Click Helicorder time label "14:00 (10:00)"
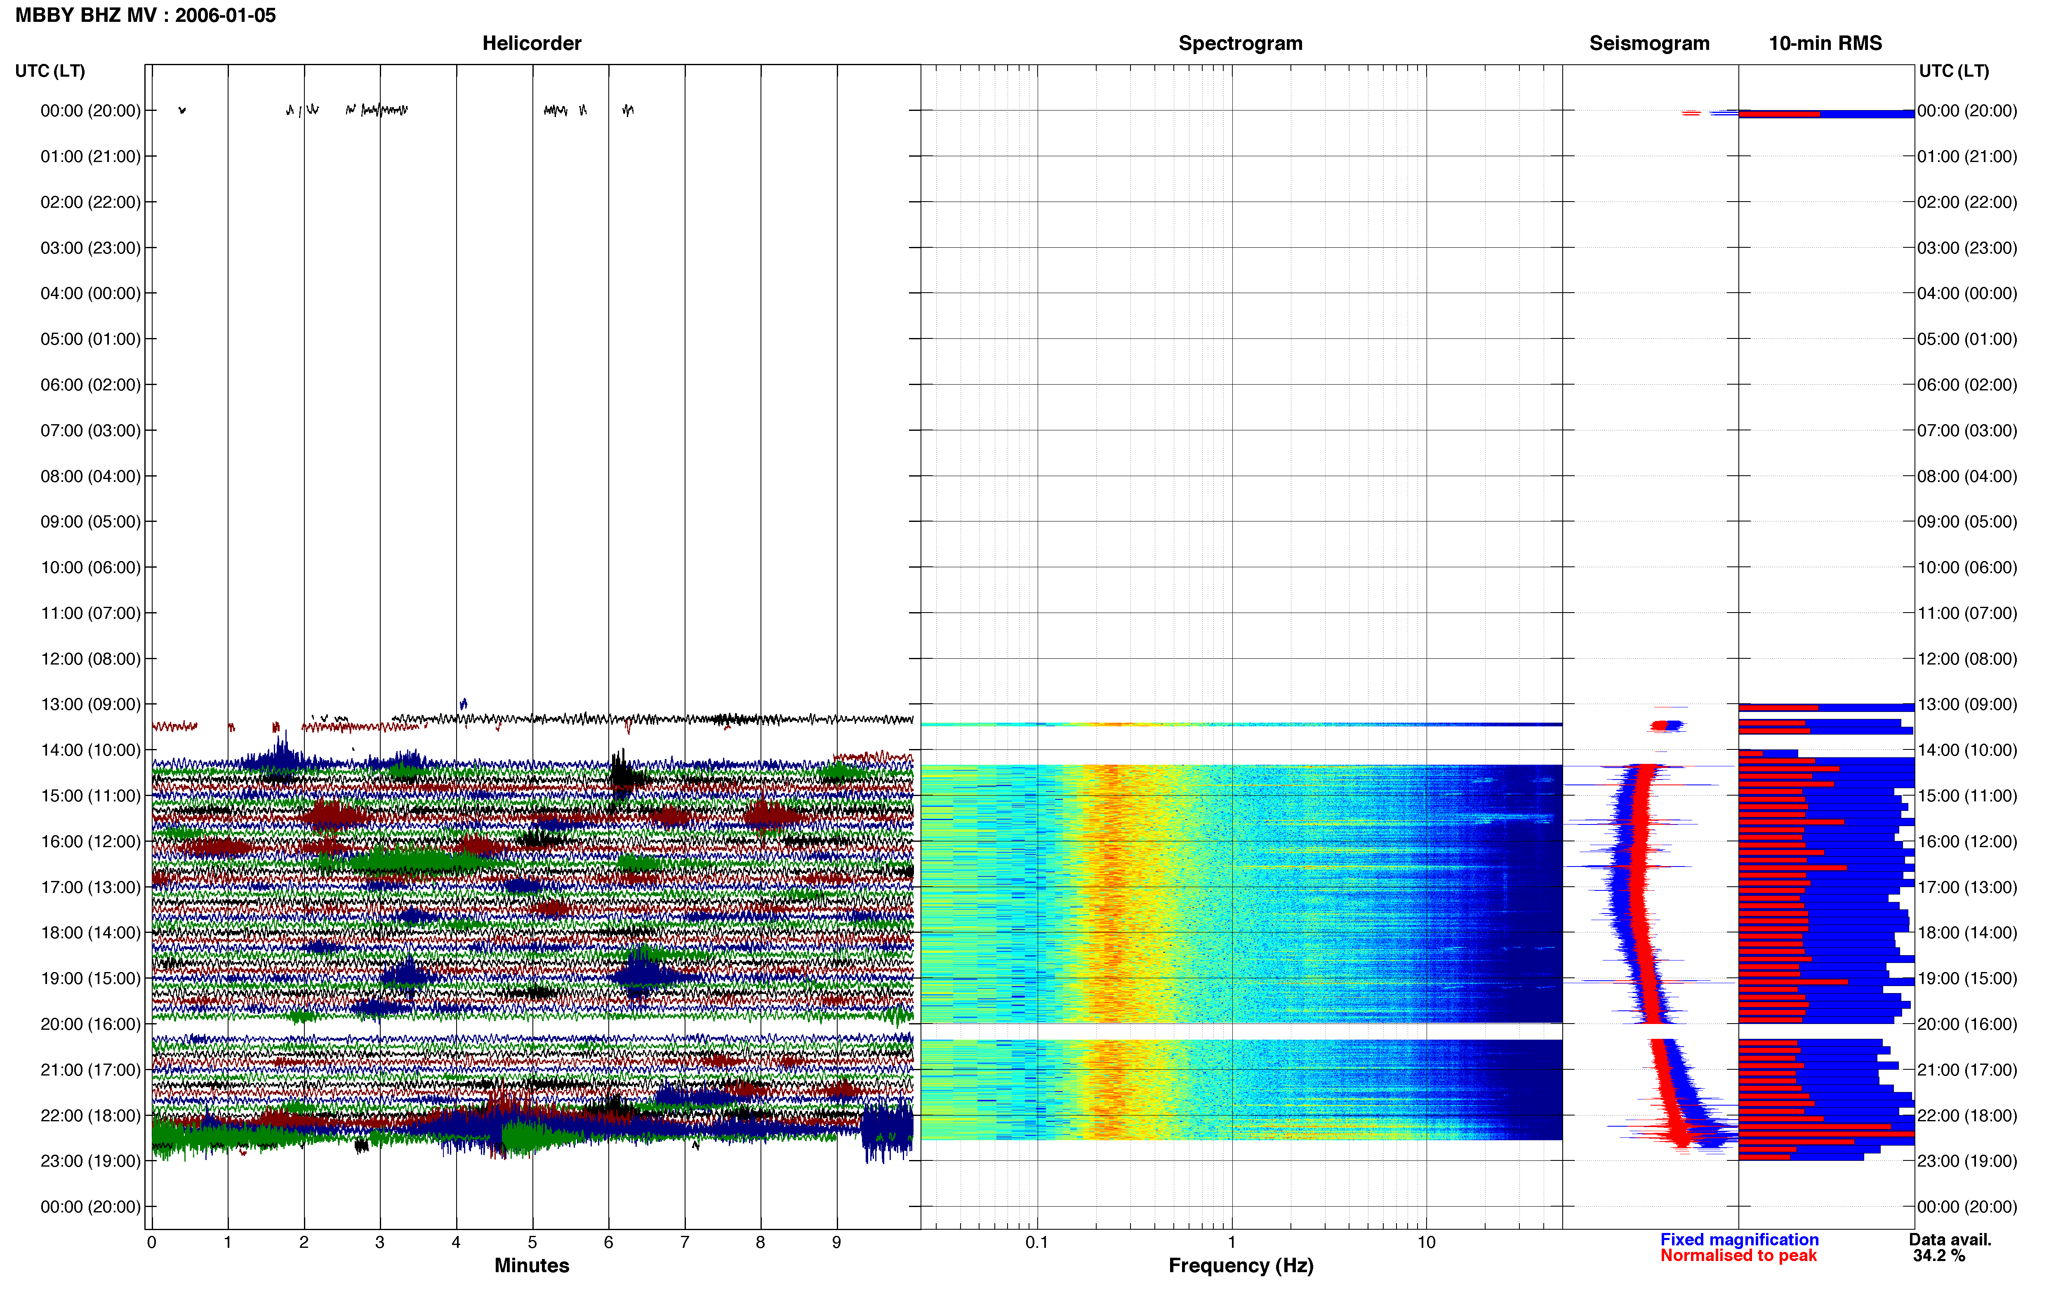 pos(91,751)
